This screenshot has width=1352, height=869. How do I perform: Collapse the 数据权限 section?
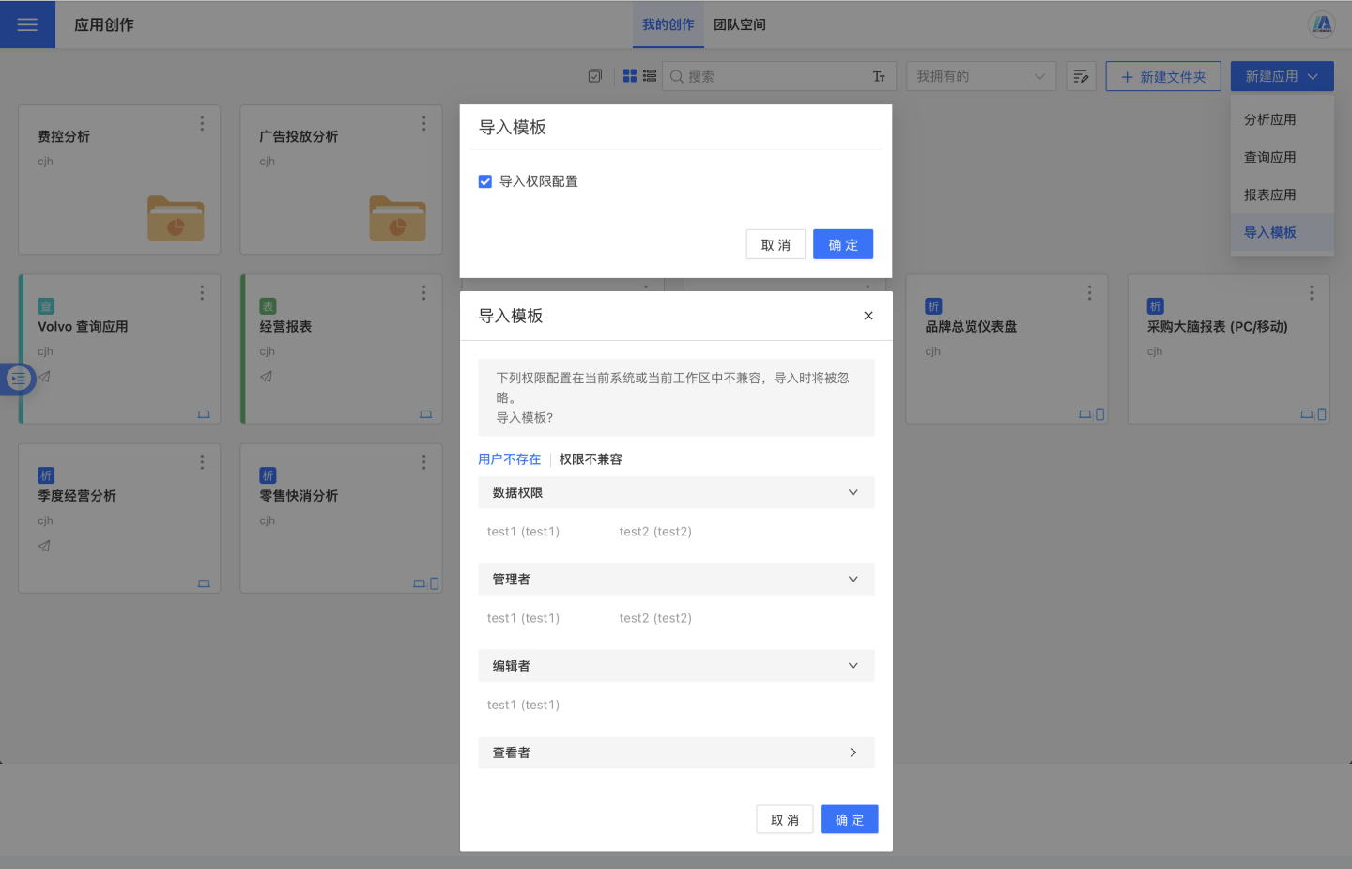click(853, 492)
